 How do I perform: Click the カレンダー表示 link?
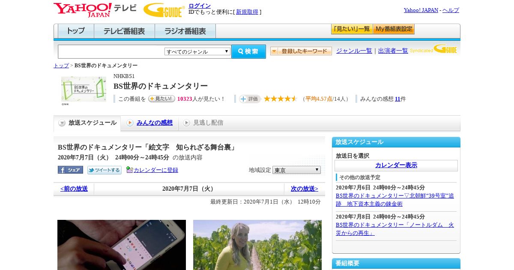(396, 165)
